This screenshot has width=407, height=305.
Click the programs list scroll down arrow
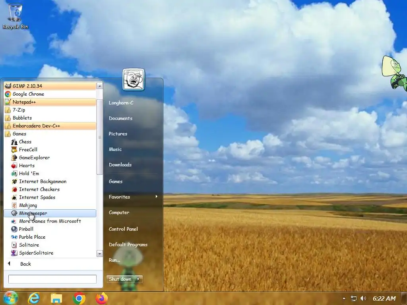[100, 253]
